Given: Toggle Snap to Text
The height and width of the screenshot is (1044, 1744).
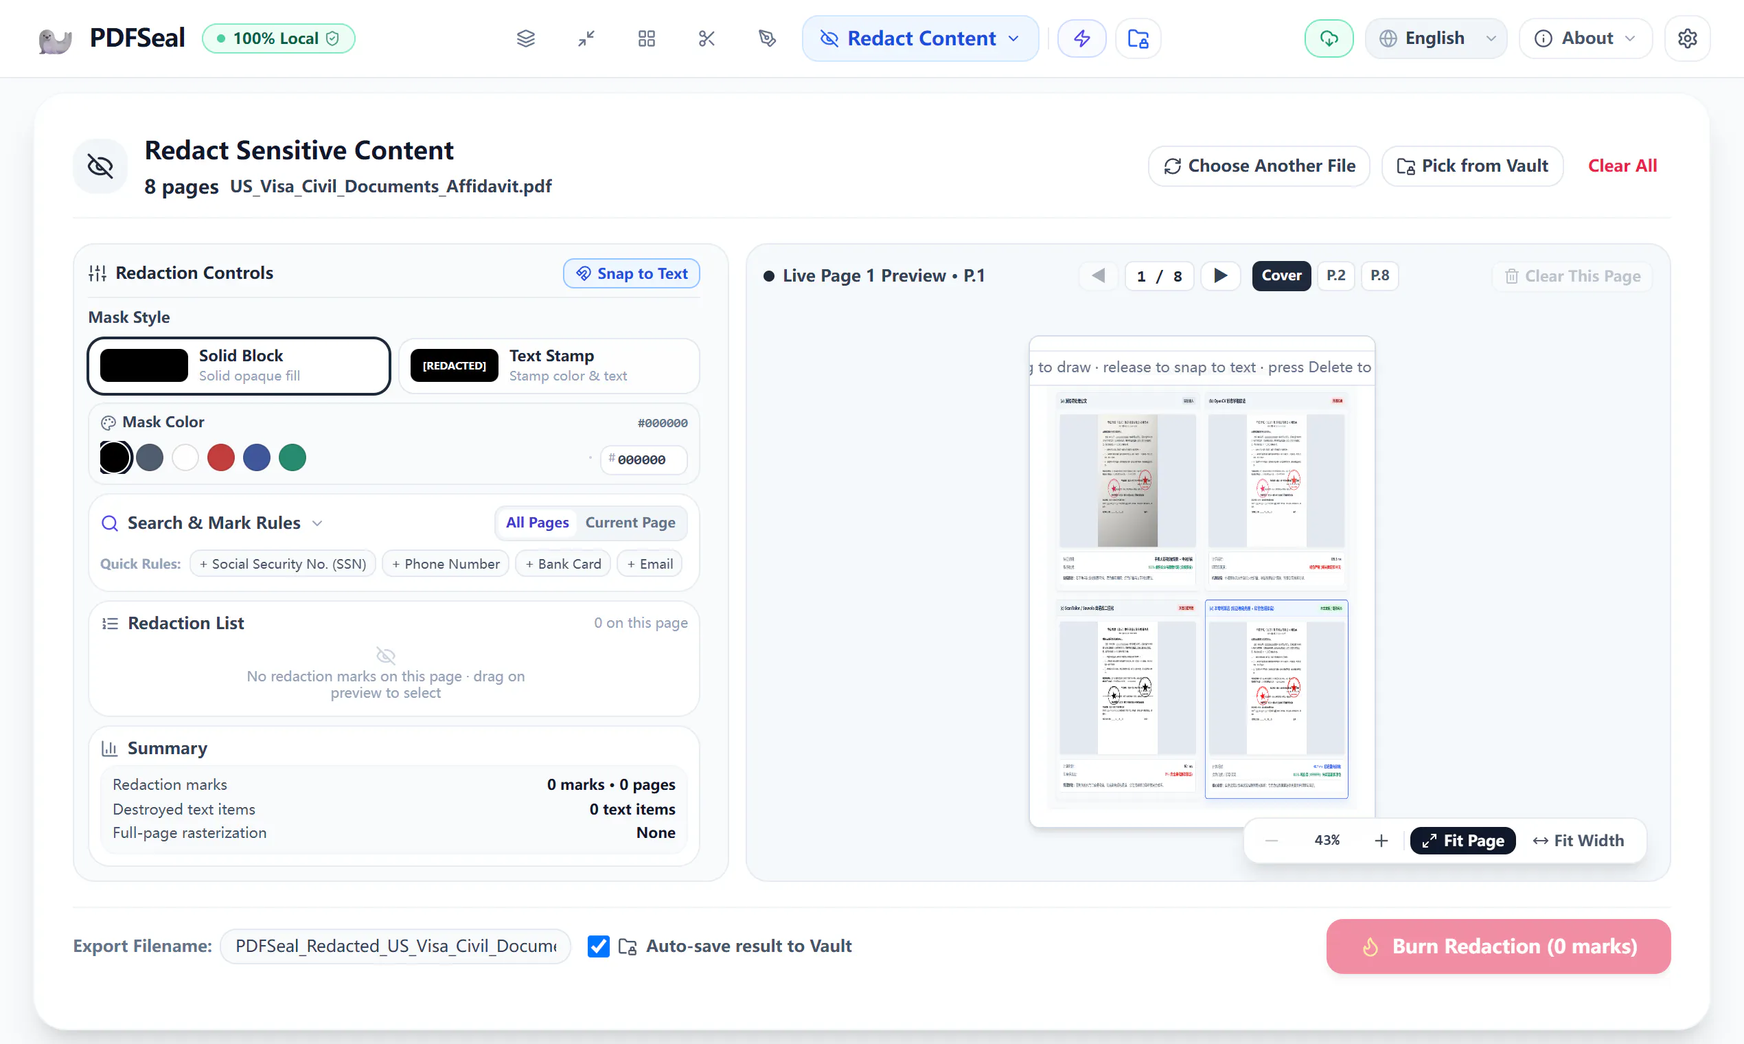Looking at the screenshot, I should (x=632, y=273).
